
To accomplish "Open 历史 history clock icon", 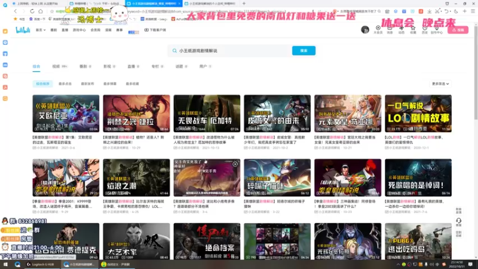I will (425, 29).
